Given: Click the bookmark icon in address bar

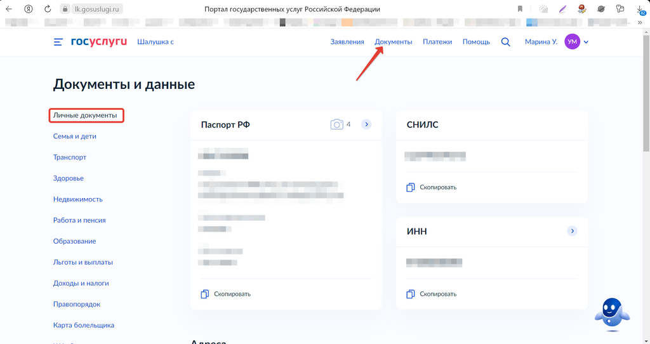Looking at the screenshot, I should [x=520, y=9].
